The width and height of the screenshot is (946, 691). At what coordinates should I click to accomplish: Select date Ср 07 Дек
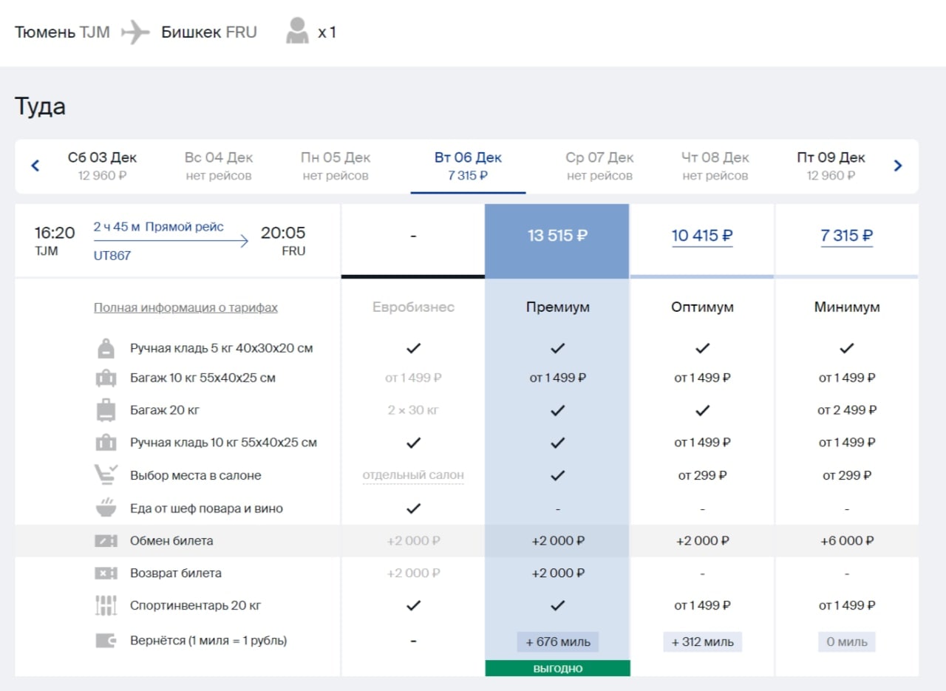(599, 166)
